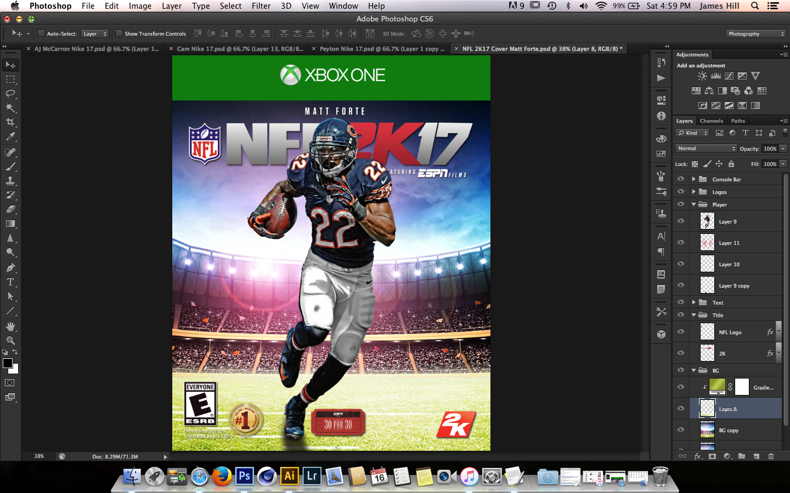Expand the Logos group

tap(693, 192)
